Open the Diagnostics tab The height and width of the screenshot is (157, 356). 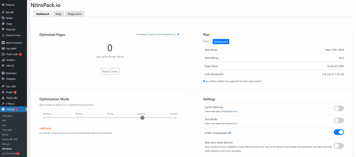click(x=74, y=14)
